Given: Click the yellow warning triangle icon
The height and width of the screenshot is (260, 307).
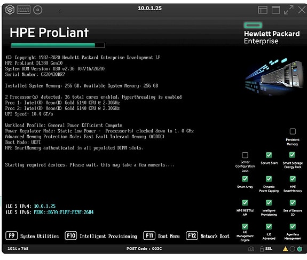Looking at the screenshot, I should coord(285,249).
